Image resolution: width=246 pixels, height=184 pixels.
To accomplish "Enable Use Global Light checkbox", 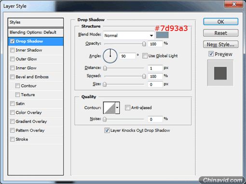I will pyautogui.click(x=145, y=56).
